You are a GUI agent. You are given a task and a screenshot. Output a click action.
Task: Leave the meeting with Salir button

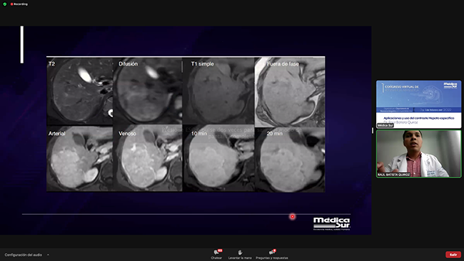(453, 255)
